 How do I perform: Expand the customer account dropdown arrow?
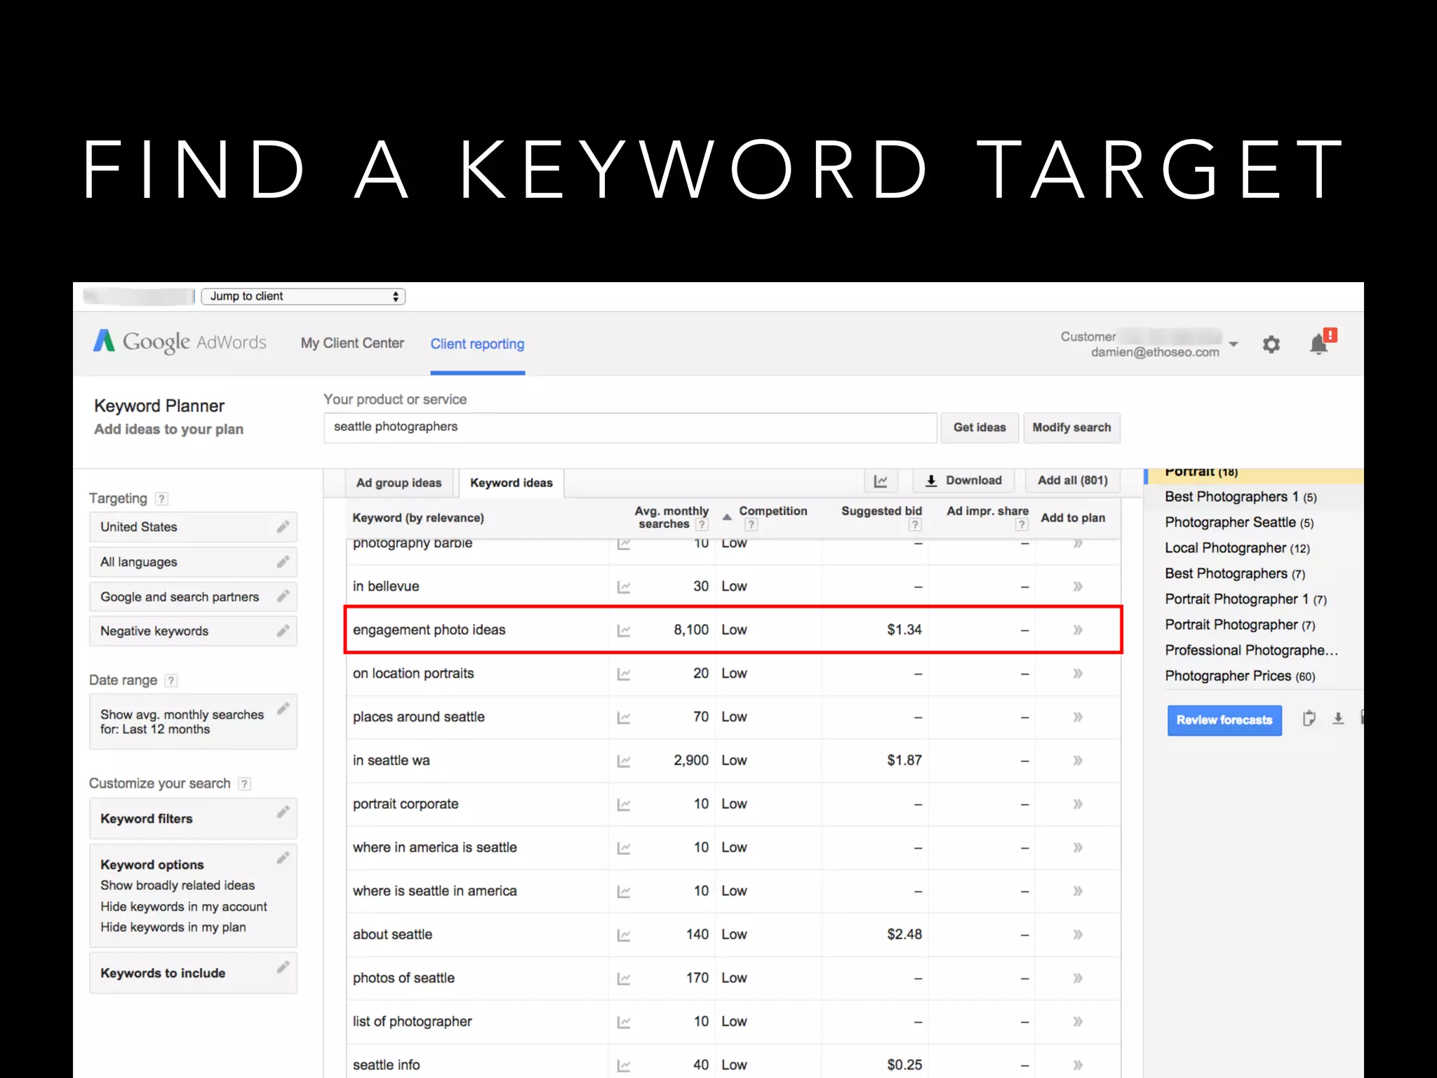point(1234,344)
